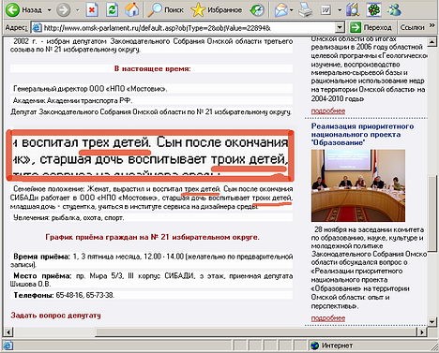Open the Поиск search panel
The height and width of the screenshot is (353, 439).
165,10
